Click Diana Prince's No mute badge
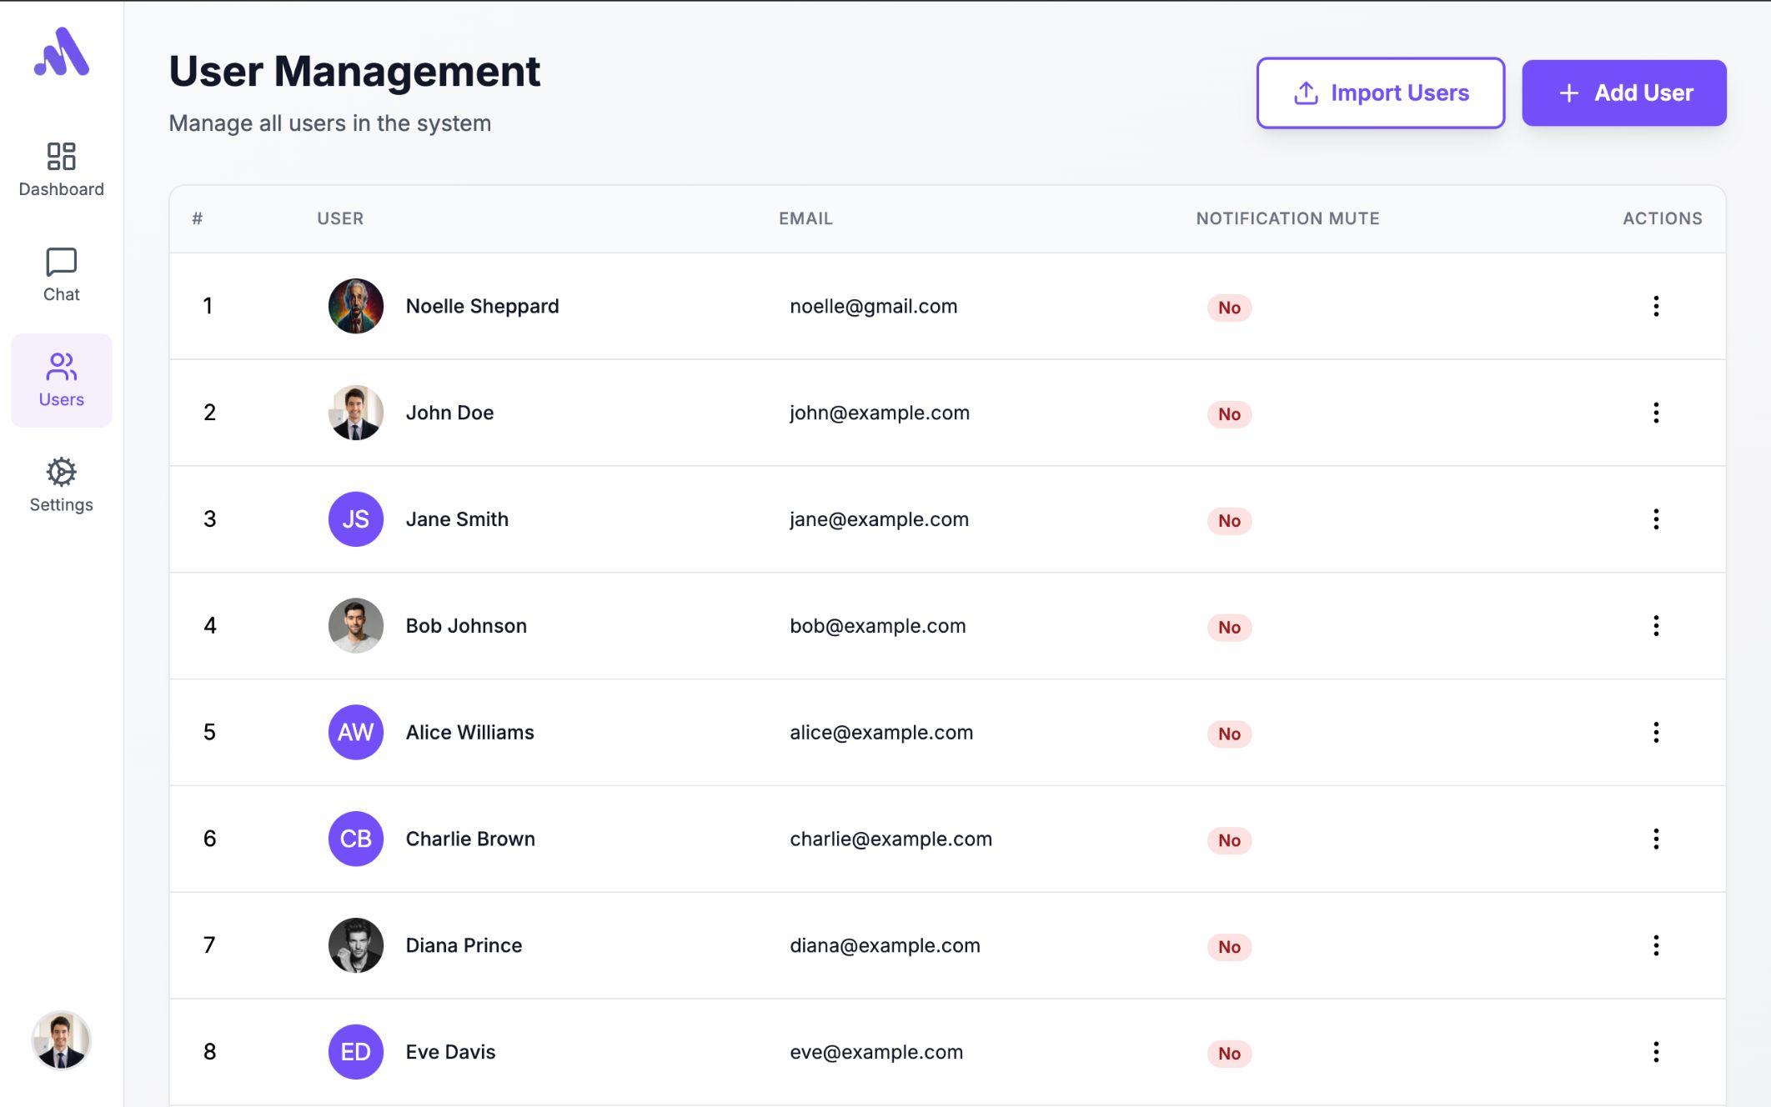1771x1107 pixels. pyautogui.click(x=1229, y=947)
